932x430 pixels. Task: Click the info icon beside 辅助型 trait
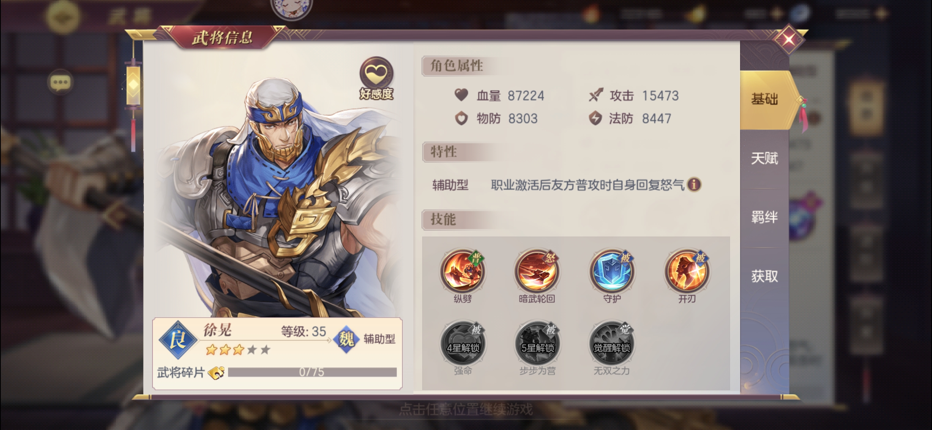tap(694, 184)
